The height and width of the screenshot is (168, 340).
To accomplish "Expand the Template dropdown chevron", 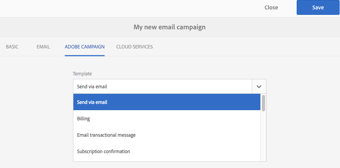I will (259, 86).
